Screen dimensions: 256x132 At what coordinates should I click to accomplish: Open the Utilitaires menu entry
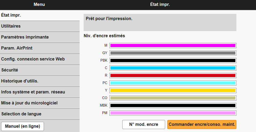(40, 26)
